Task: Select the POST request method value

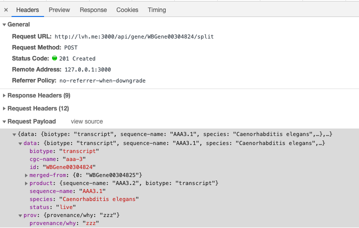Action: click(71, 47)
